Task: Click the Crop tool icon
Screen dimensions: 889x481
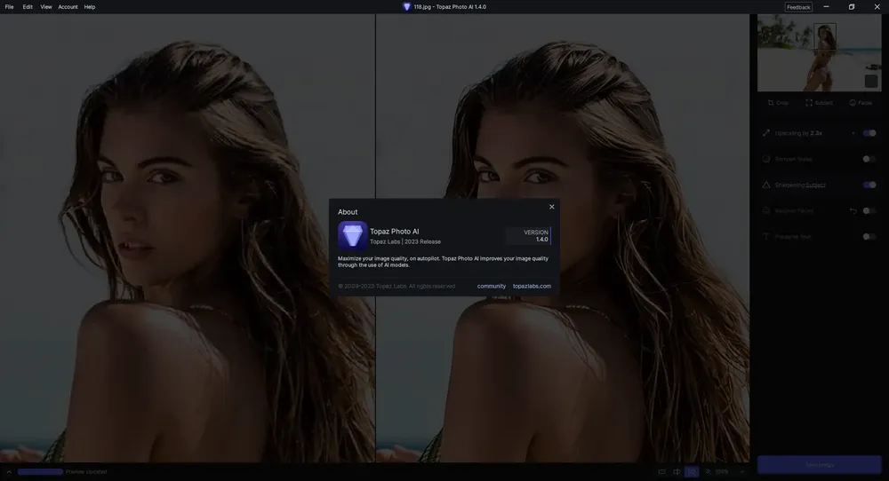Action: point(771,103)
